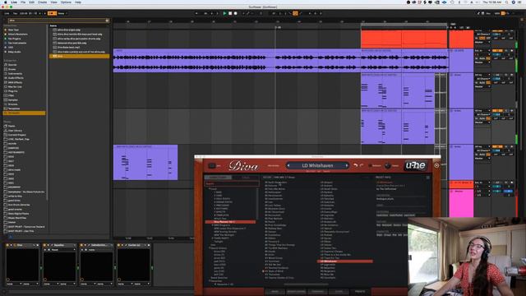
Task: Select the highlighted red folder in Diva directory
Action: (230, 222)
